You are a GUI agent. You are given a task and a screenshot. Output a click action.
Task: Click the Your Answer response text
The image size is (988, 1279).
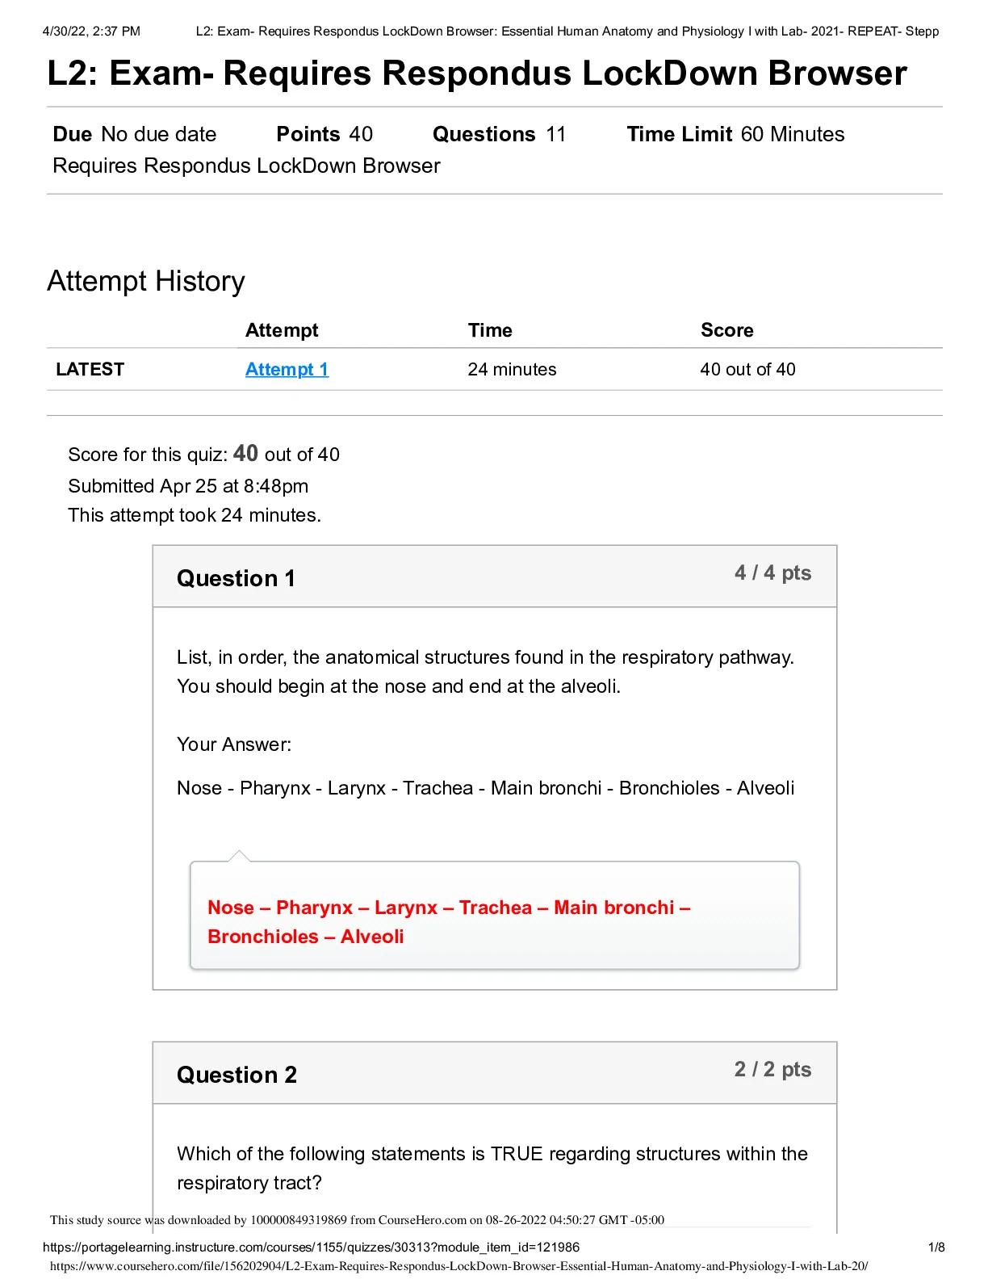485,788
